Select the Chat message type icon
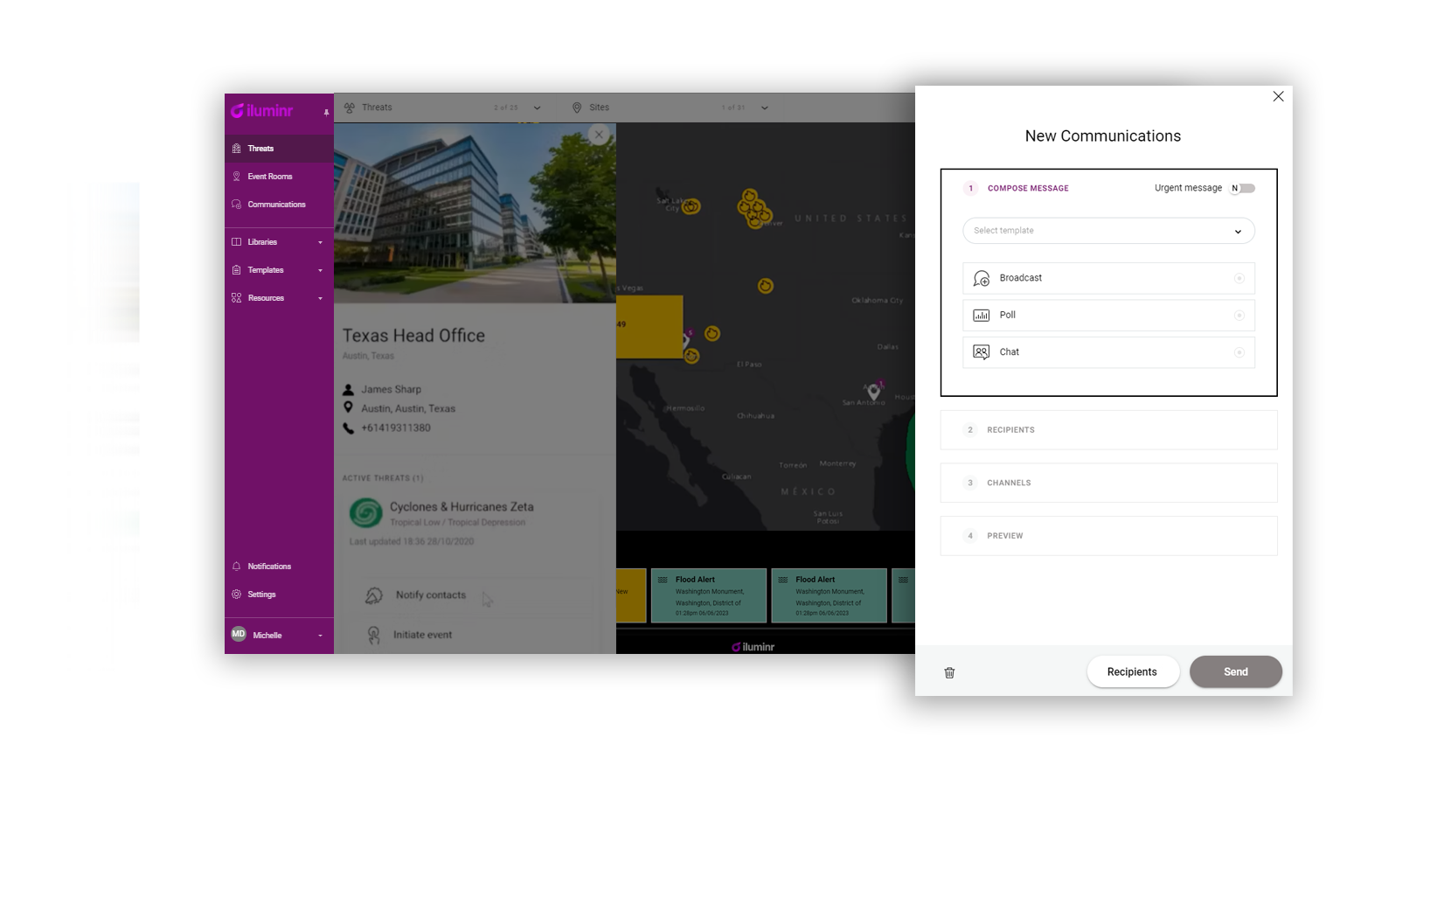The image size is (1437, 918). [x=982, y=352]
